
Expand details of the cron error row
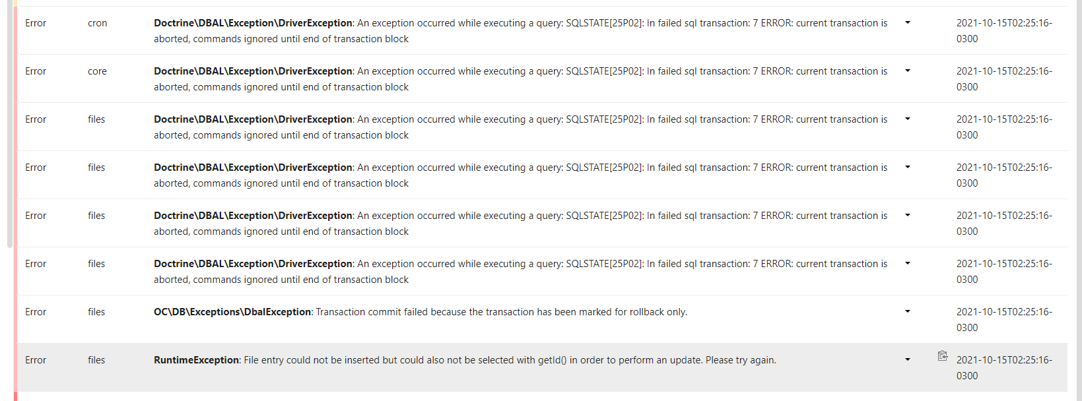click(908, 23)
